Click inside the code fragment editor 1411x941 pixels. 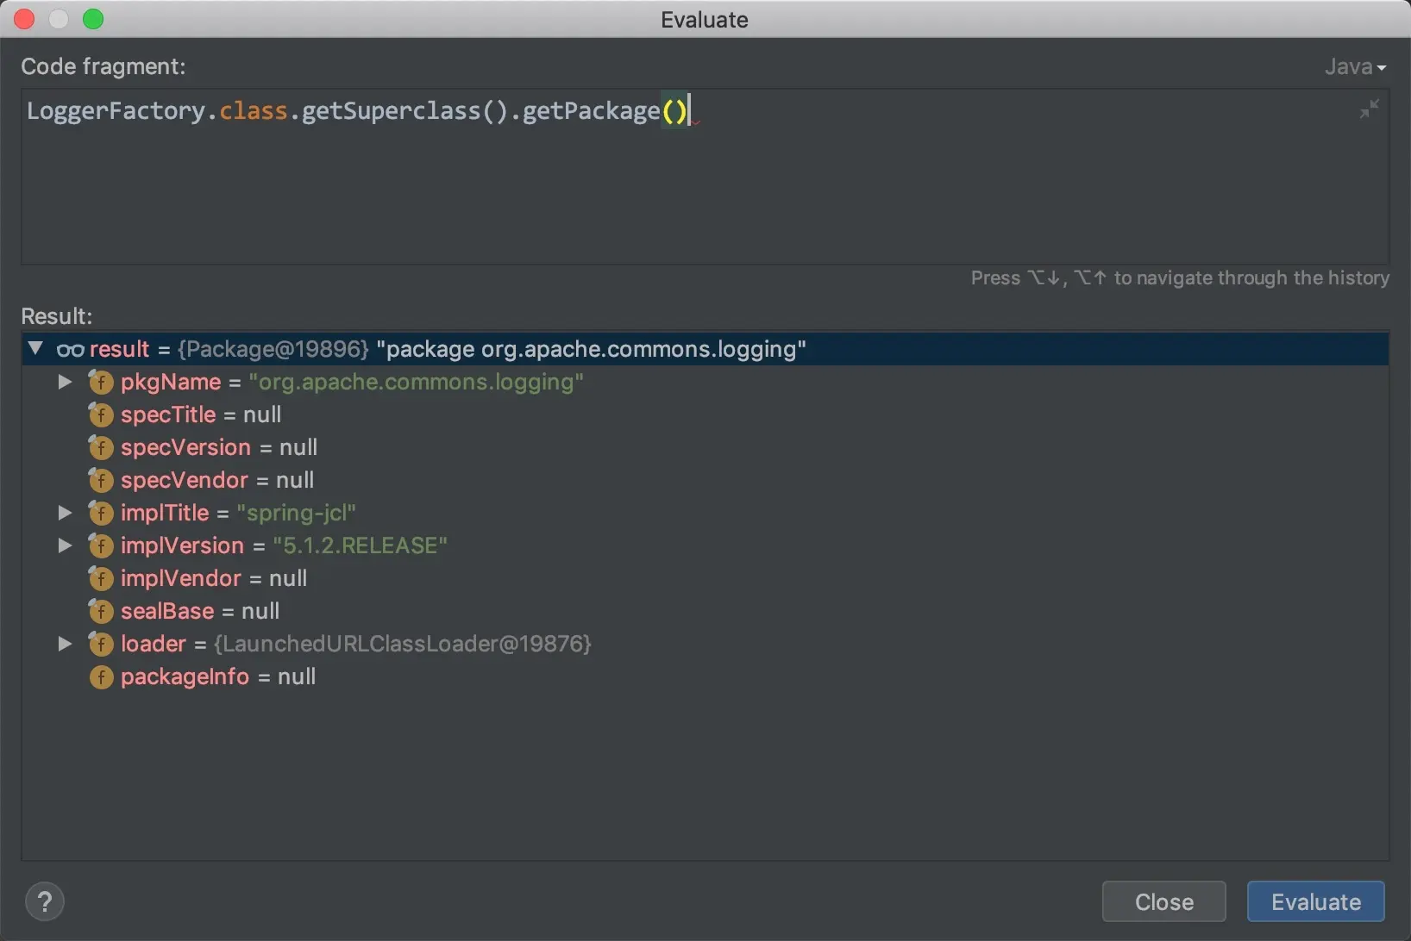(x=705, y=177)
